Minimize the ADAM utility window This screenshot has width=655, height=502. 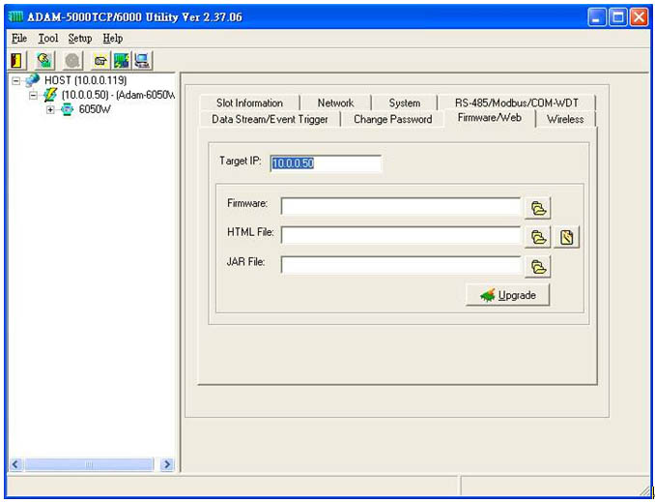click(596, 17)
